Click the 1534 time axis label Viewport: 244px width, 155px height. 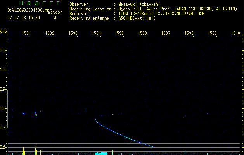pyautogui.click(x=96, y=33)
